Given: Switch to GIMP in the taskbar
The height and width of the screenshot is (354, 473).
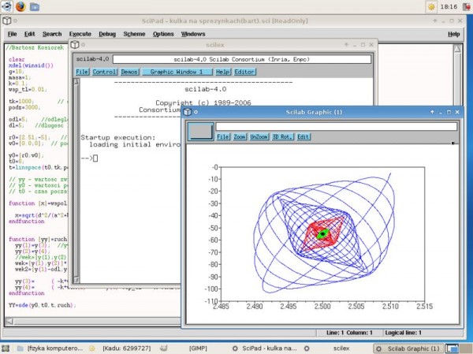Looking at the screenshot, I should [x=199, y=348].
